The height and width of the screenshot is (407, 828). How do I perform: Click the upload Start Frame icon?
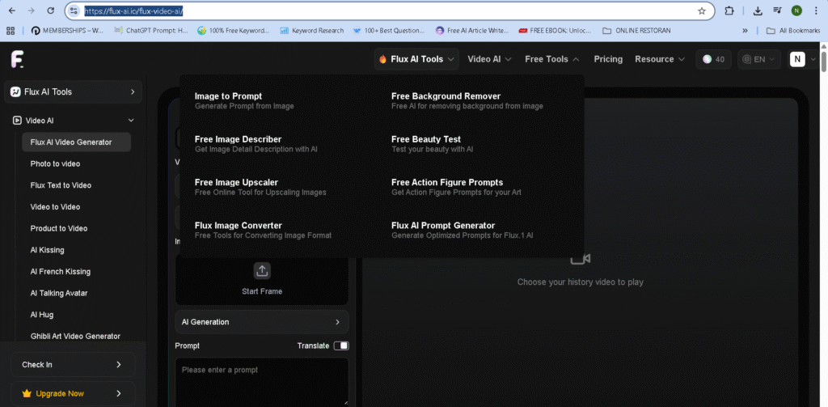pyautogui.click(x=262, y=271)
